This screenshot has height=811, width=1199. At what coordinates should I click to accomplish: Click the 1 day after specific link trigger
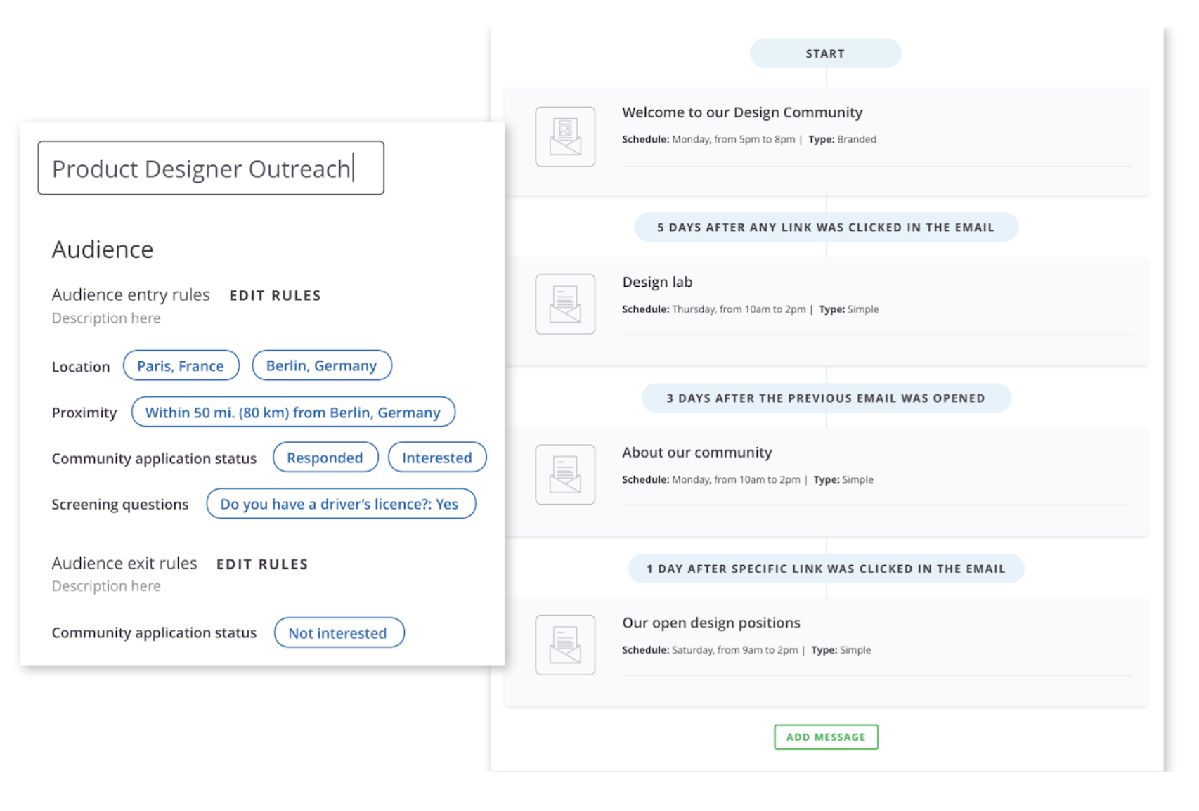825,569
